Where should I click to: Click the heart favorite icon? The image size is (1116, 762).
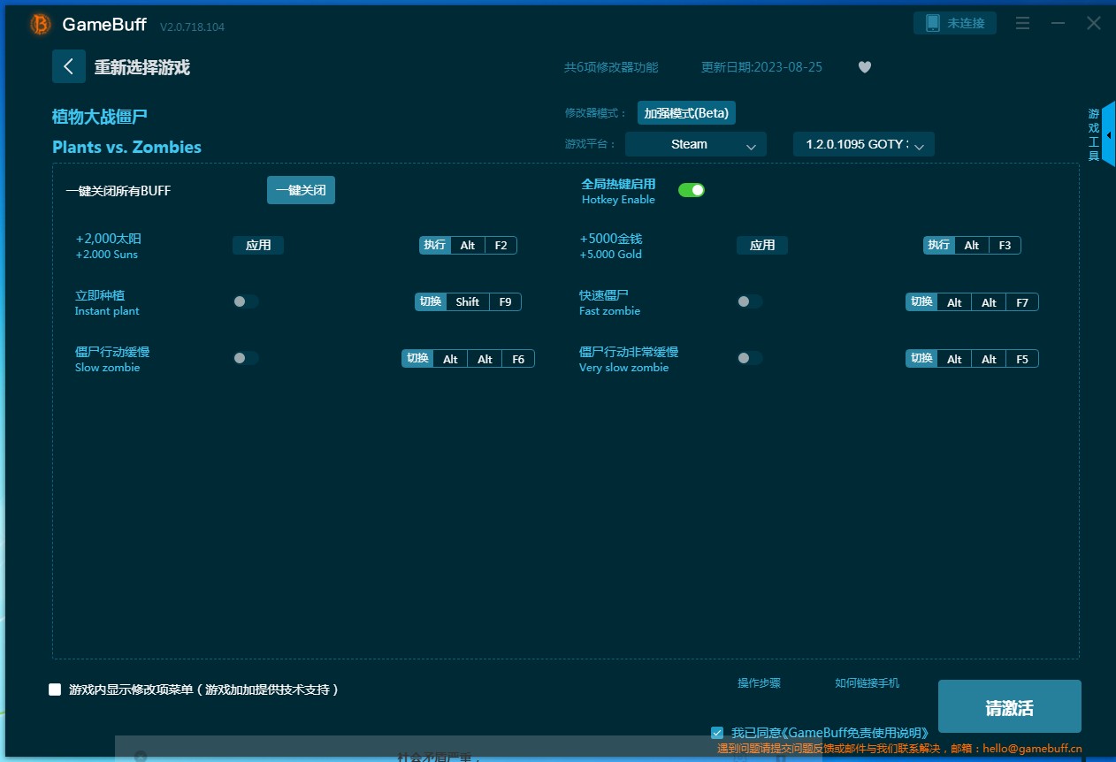(865, 67)
